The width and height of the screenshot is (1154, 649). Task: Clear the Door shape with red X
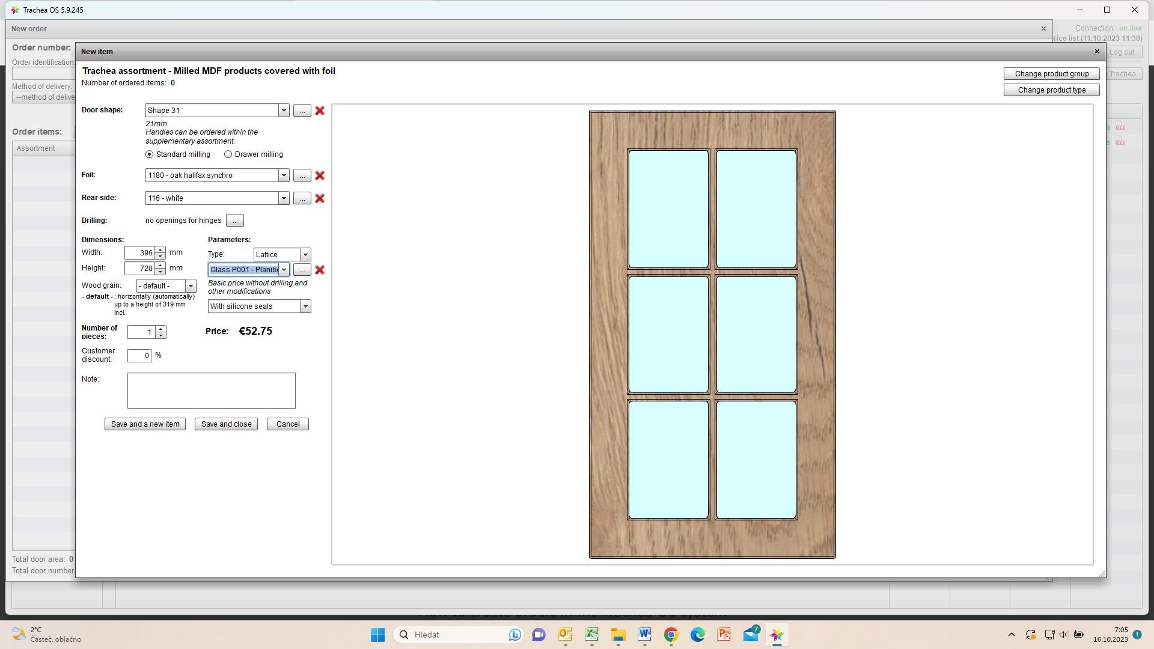(320, 111)
